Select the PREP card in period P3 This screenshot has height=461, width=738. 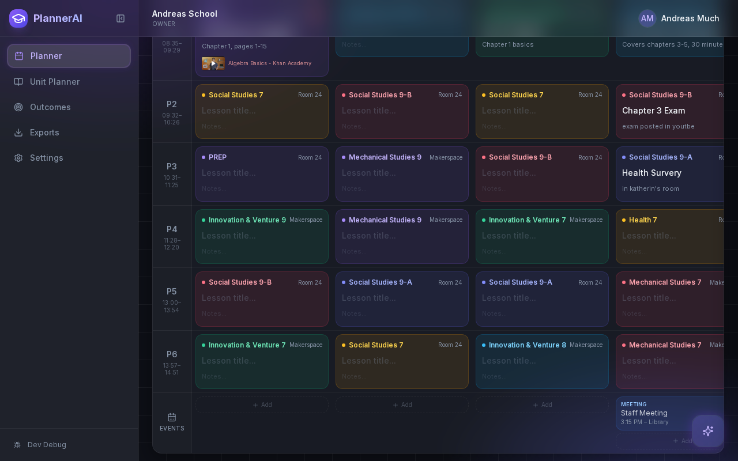coord(262,173)
